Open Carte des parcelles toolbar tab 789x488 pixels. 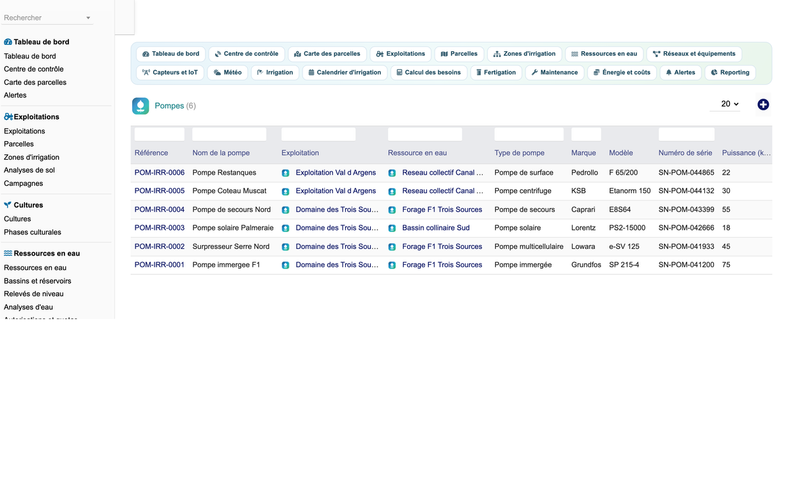pyautogui.click(x=327, y=54)
